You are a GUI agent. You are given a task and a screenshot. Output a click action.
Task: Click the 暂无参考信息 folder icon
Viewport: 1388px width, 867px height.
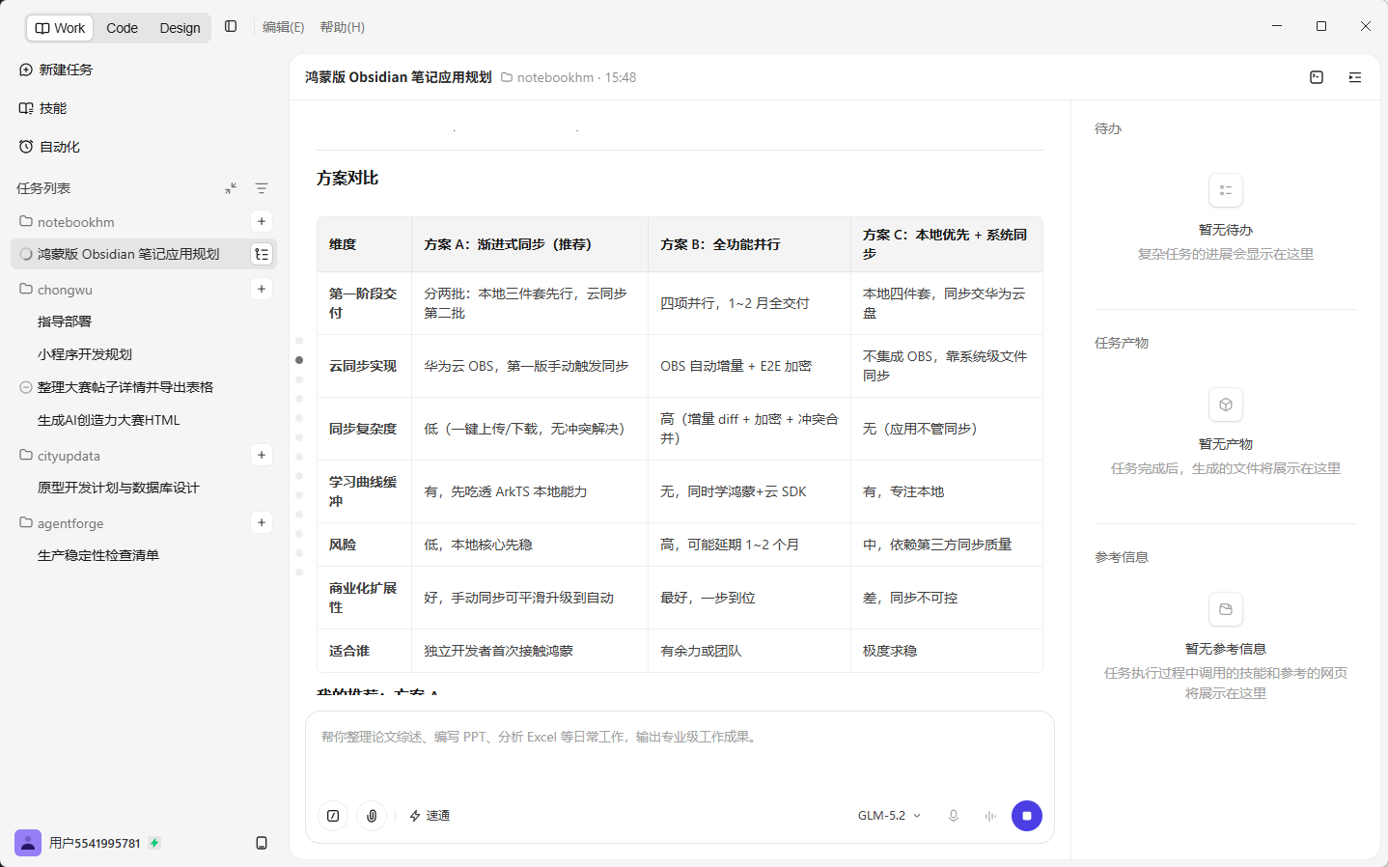[1226, 609]
